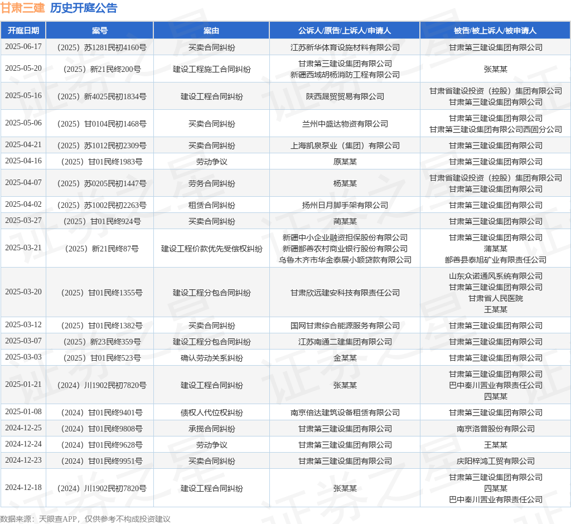
Task: Select date cell 2025-01-21
Action: tap(23, 385)
